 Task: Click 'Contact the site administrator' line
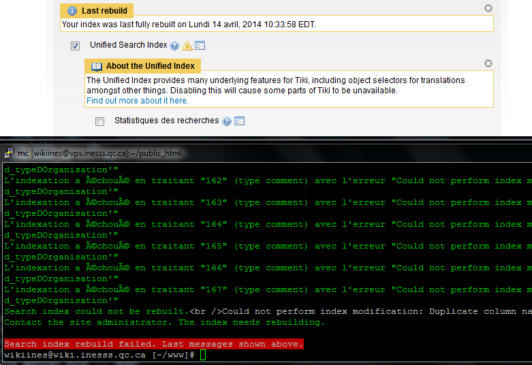[x=165, y=322]
